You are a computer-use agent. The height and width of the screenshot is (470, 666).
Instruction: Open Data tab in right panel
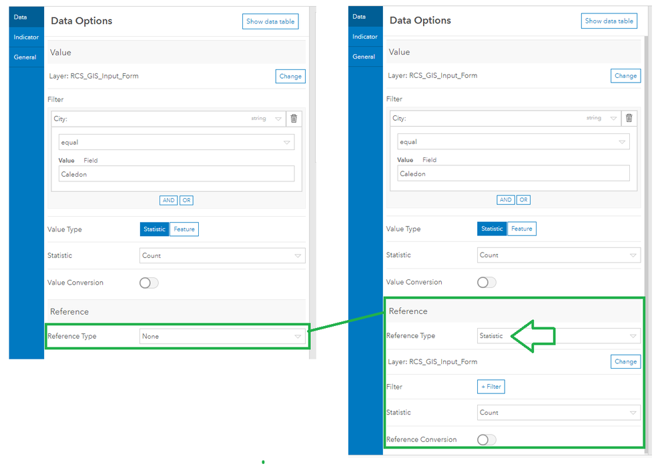click(x=359, y=17)
